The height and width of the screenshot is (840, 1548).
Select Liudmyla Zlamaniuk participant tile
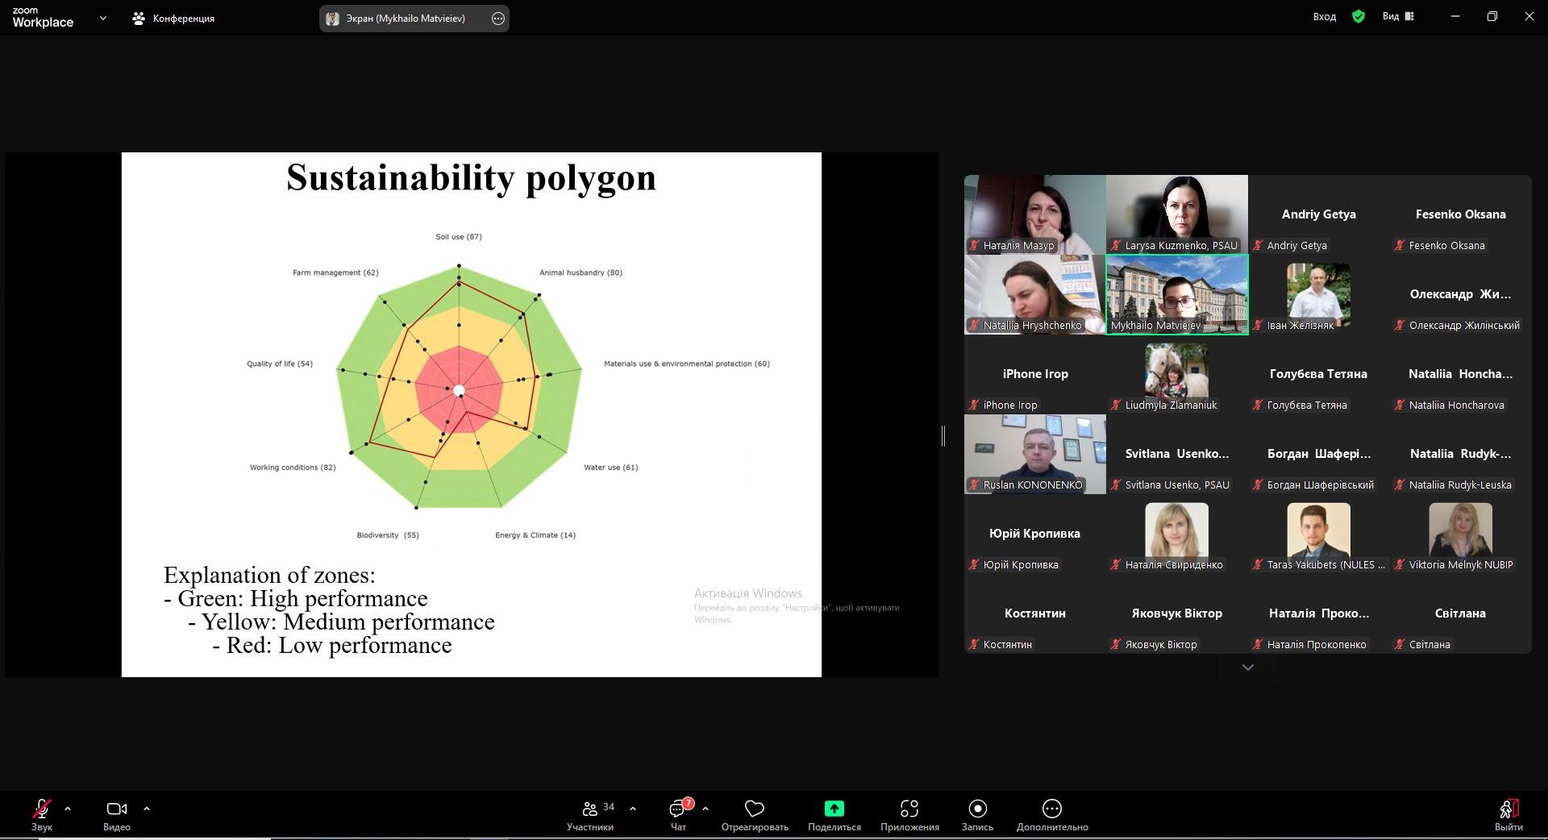click(x=1177, y=374)
